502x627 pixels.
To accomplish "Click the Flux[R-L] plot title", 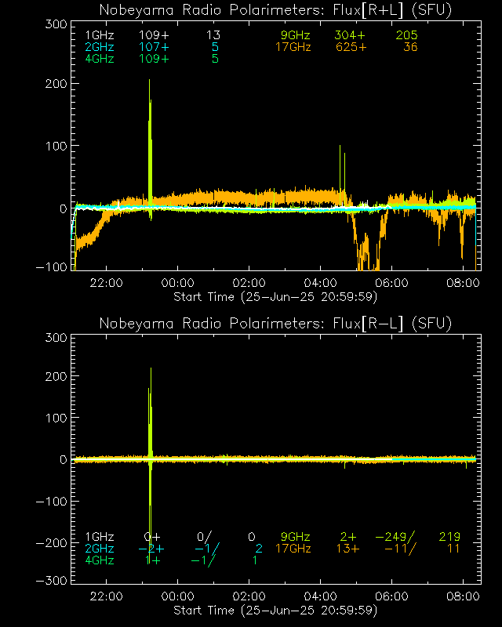I will [x=275, y=323].
